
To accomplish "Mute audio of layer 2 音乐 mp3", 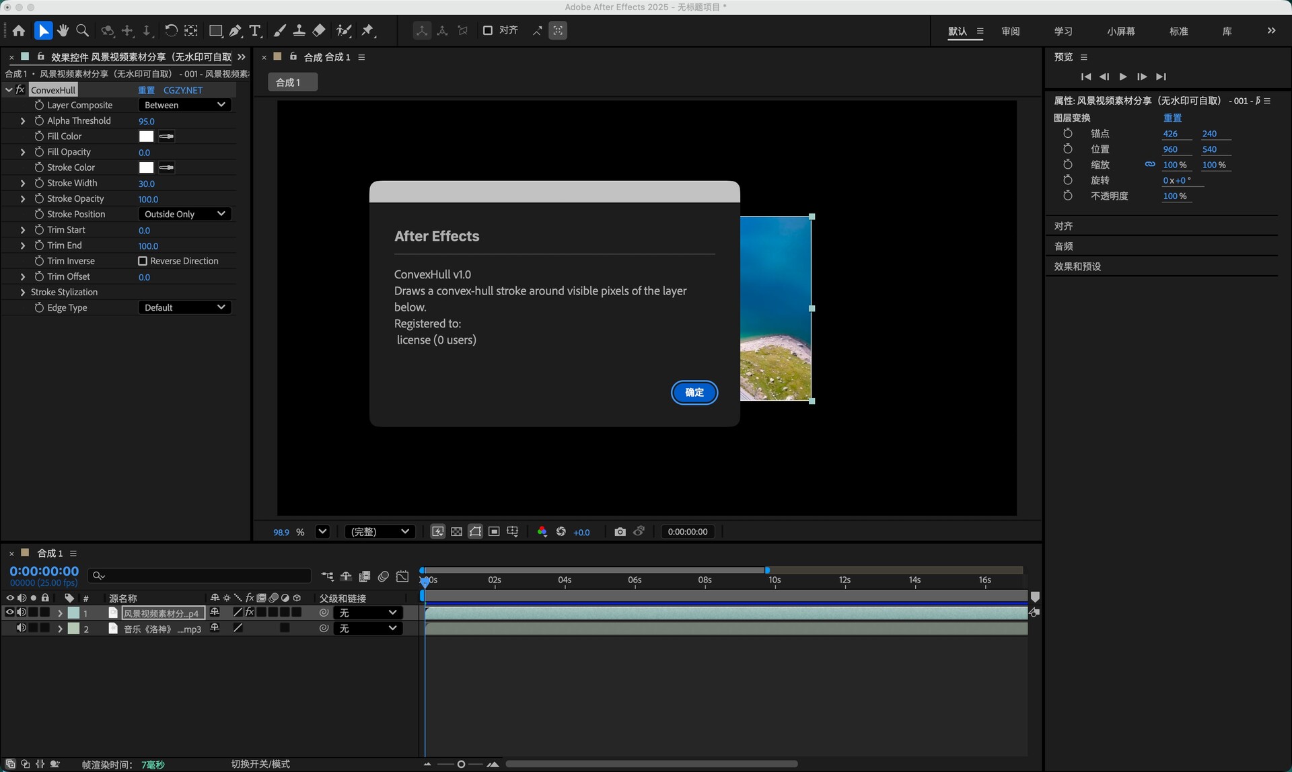I will pos(22,628).
